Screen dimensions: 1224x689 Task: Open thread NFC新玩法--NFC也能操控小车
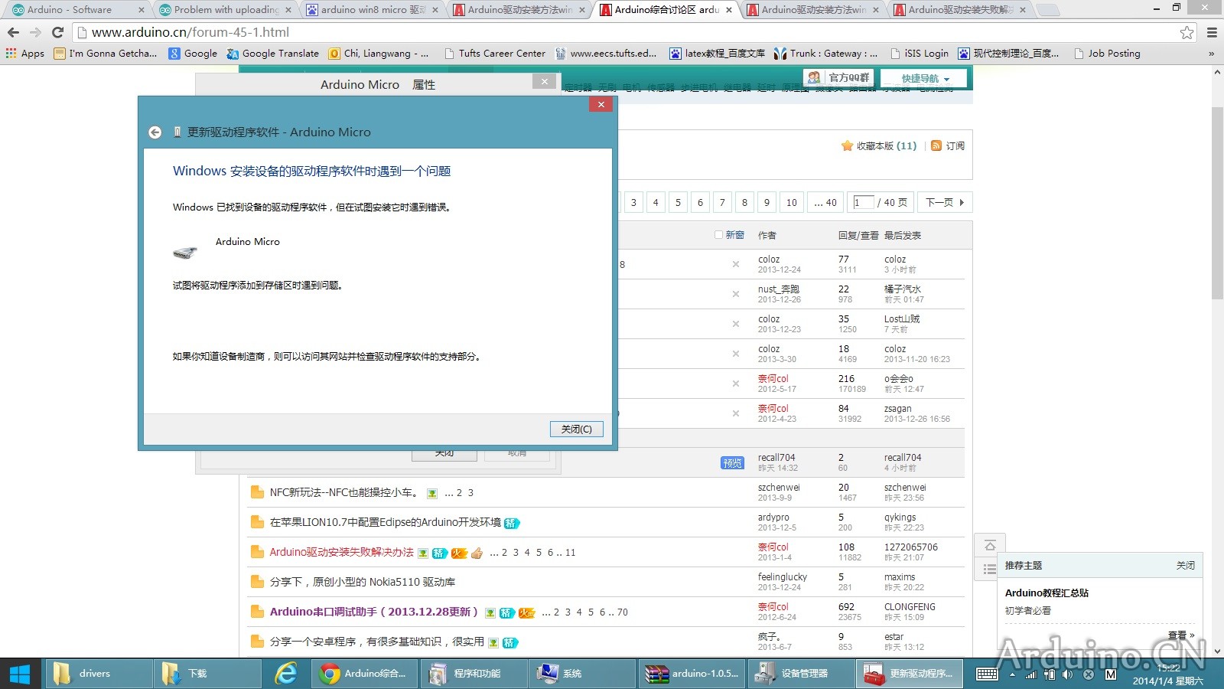click(x=344, y=492)
